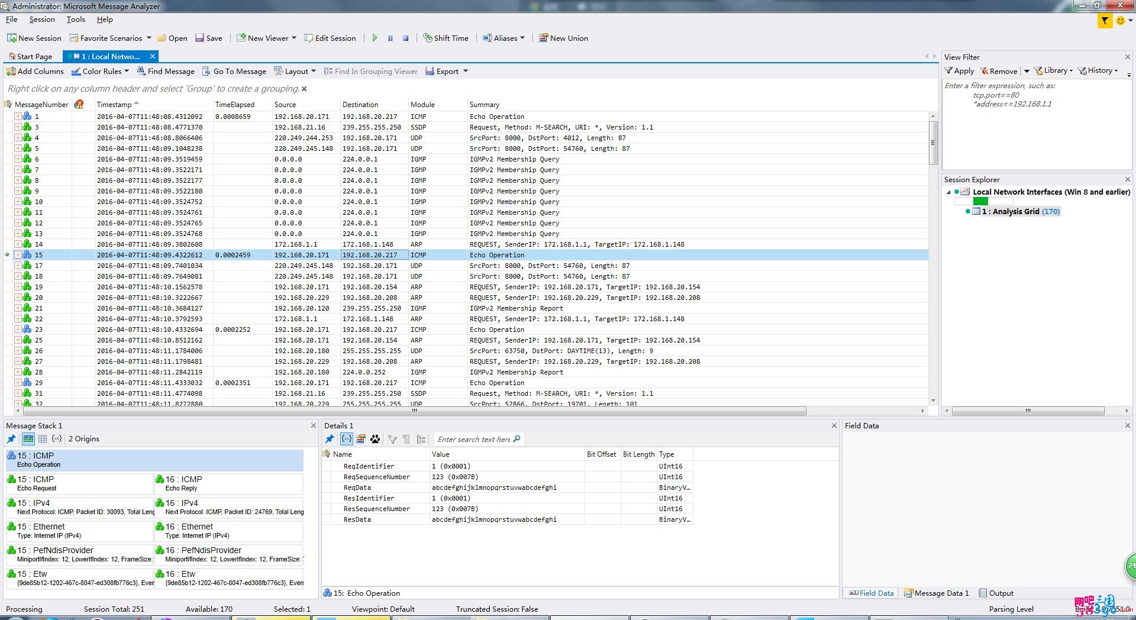Switch to Start Page tab

point(31,57)
